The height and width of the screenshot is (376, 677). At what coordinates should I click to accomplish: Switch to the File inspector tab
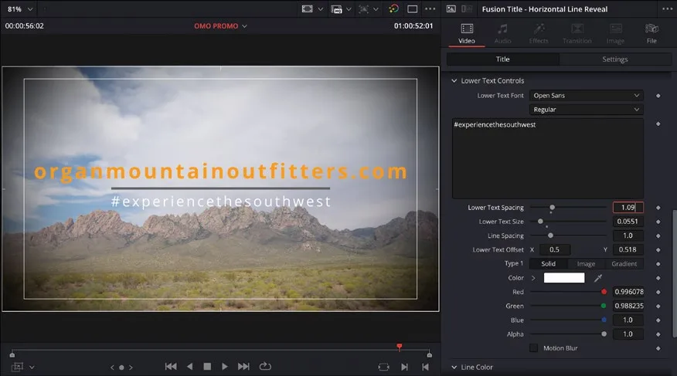(x=651, y=34)
